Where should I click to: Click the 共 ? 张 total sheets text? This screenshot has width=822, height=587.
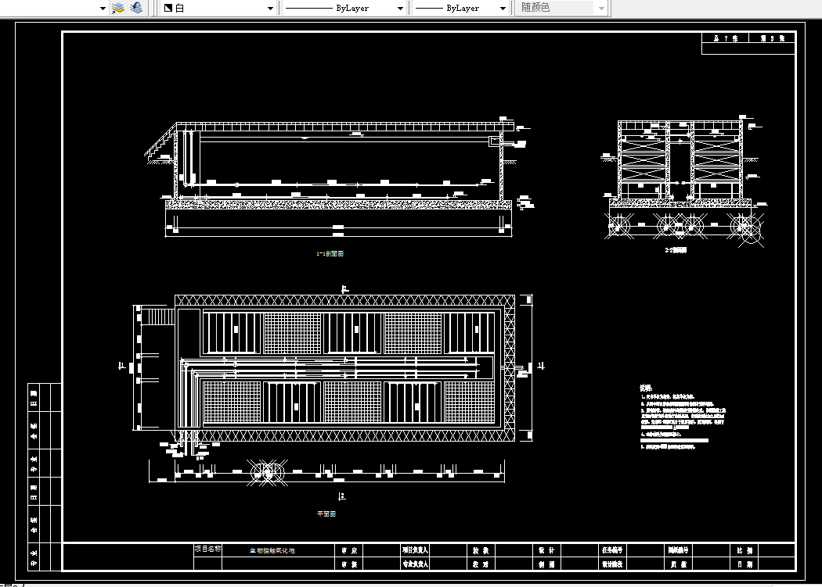[726, 38]
